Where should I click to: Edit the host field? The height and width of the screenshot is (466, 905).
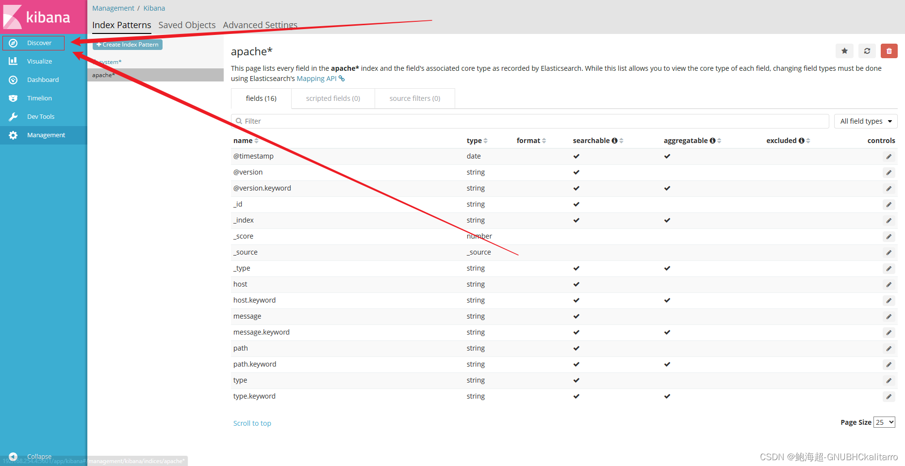point(889,285)
